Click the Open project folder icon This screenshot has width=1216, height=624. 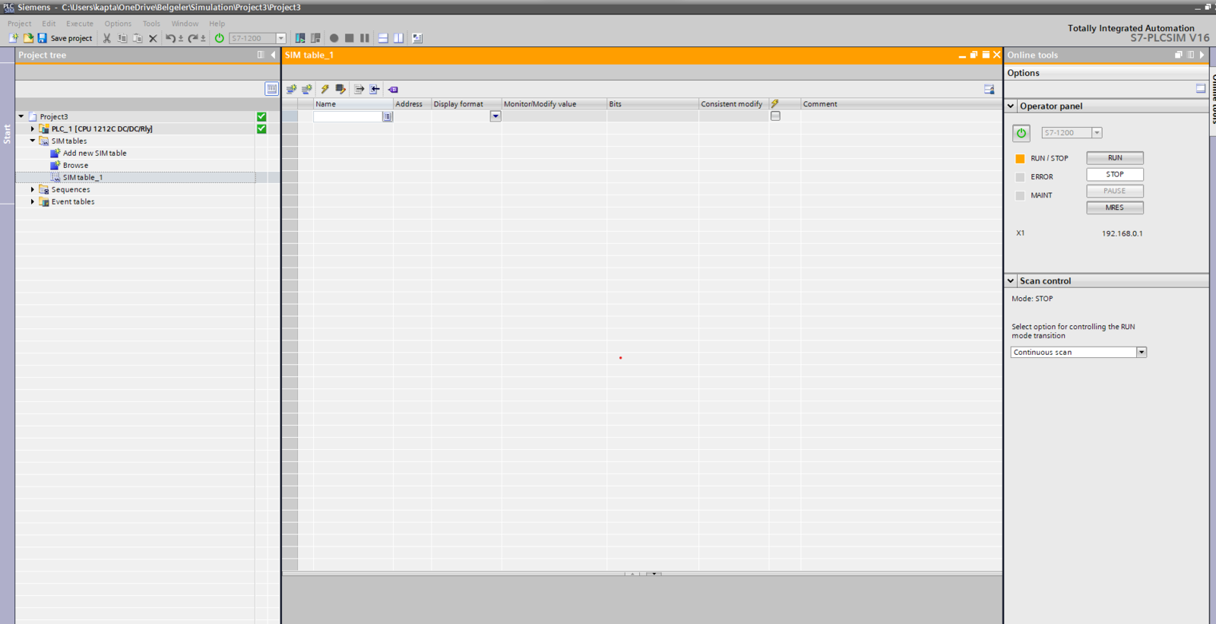click(x=28, y=38)
